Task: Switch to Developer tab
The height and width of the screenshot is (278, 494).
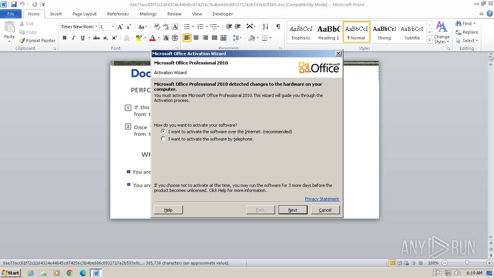Action: tap(223, 14)
